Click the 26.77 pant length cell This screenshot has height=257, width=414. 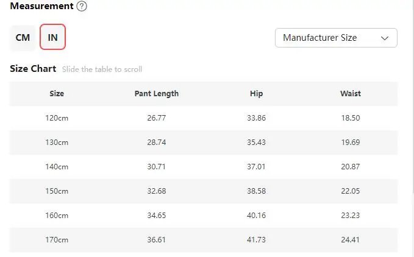[x=157, y=118]
